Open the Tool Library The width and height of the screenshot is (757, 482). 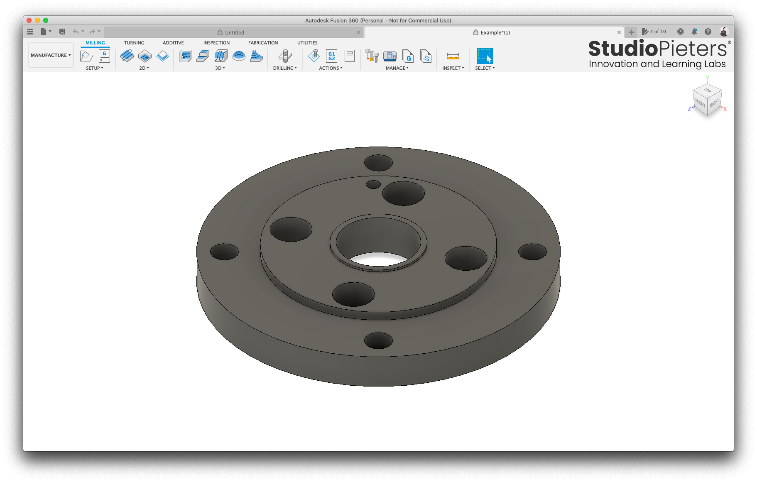(372, 56)
